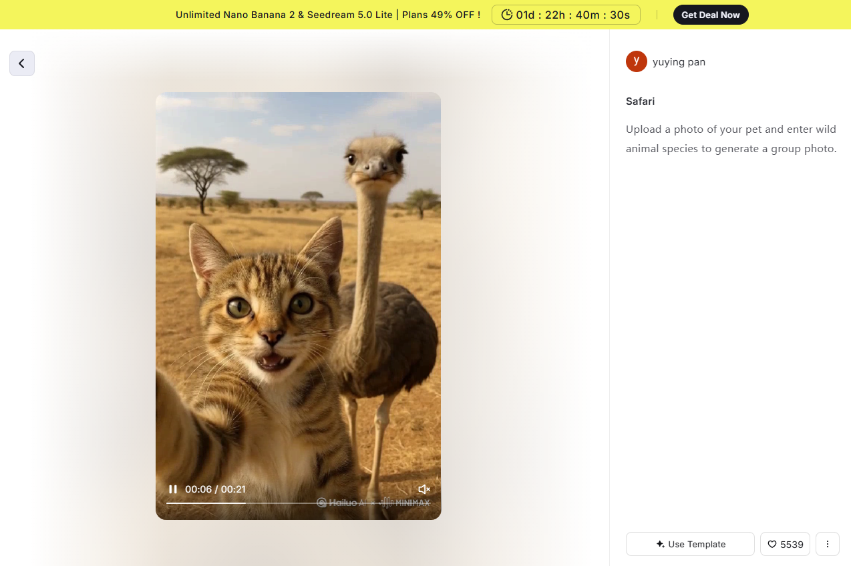Click the heart icon next to 5539

point(772,544)
